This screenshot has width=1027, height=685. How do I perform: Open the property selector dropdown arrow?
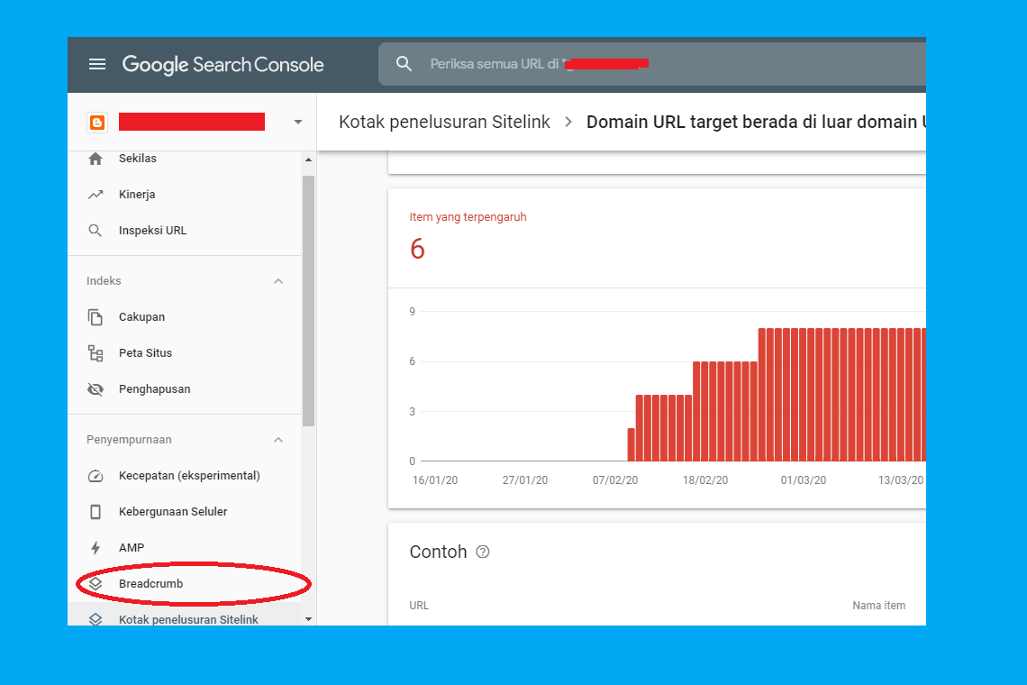click(x=298, y=122)
